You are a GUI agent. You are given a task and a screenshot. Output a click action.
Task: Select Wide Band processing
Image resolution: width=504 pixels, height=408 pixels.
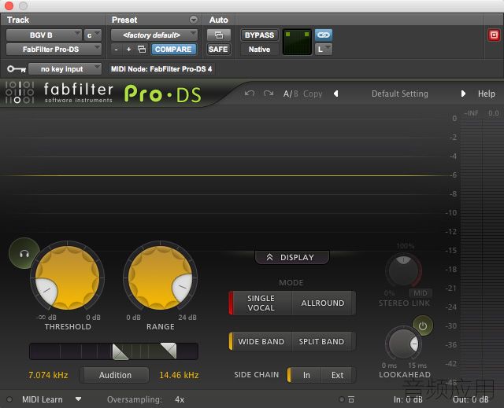[261, 341]
